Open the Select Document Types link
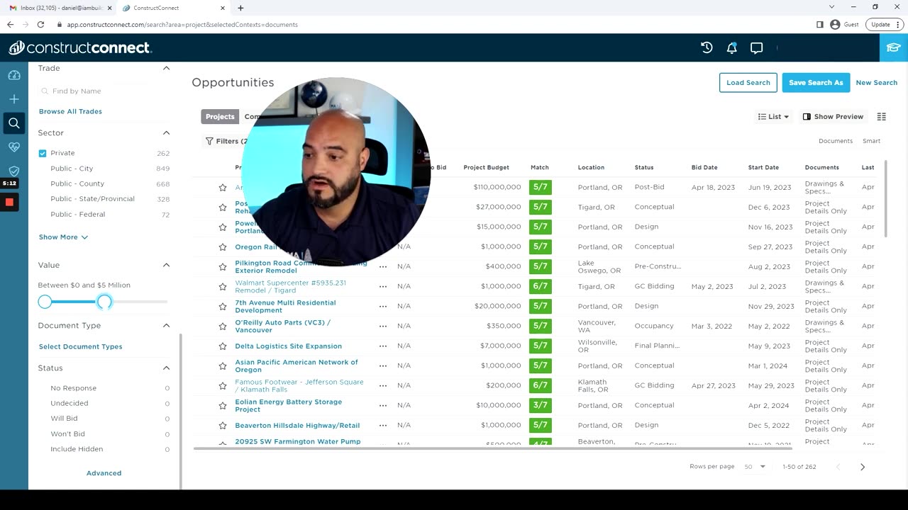The image size is (908, 510). point(80,346)
